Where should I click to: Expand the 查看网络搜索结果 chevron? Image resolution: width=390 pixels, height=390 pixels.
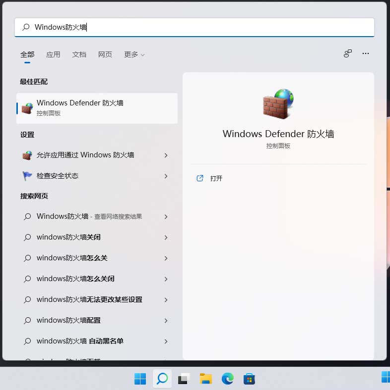tap(166, 217)
